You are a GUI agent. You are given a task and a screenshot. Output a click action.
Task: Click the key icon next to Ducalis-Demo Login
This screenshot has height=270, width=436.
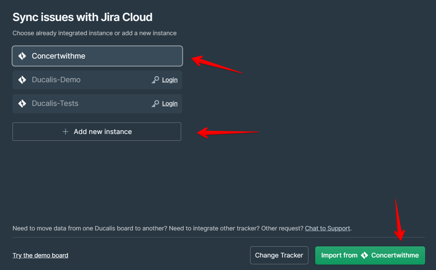pos(155,80)
